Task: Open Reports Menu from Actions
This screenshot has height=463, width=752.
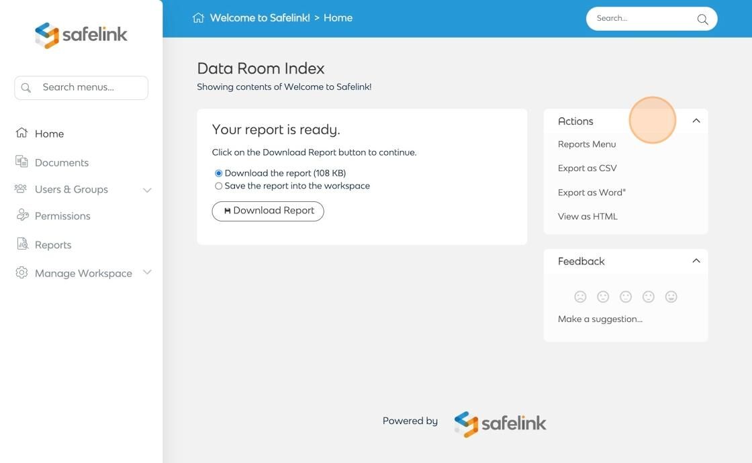Action: 587,144
